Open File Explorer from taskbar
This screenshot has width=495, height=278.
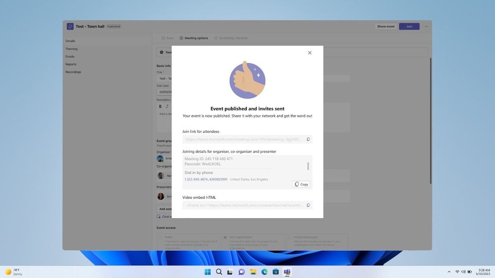(253, 272)
